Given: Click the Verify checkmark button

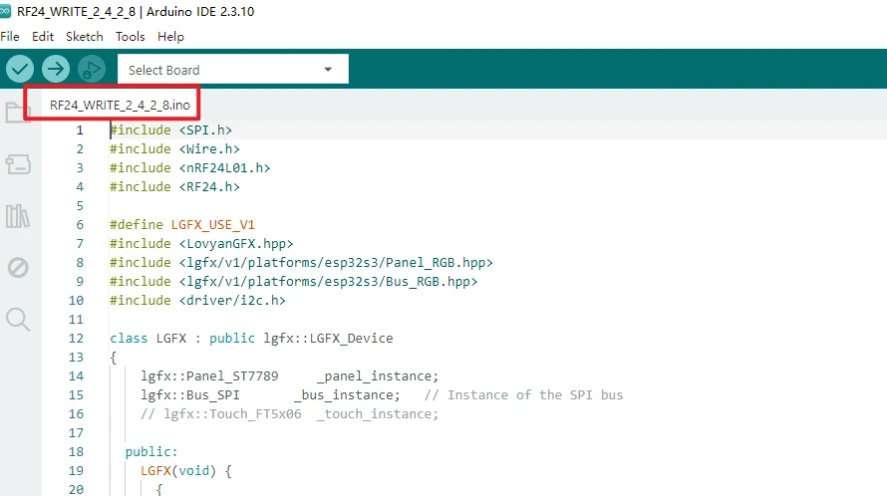Looking at the screenshot, I should [x=20, y=70].
